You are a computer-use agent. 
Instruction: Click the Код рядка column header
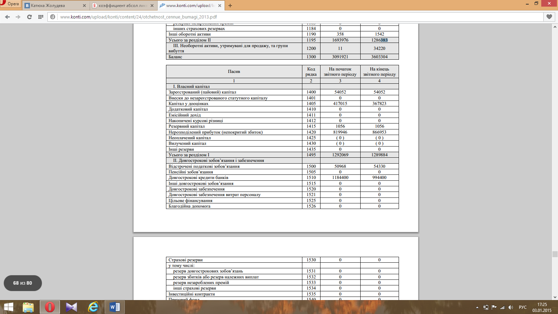click(311, 72)
